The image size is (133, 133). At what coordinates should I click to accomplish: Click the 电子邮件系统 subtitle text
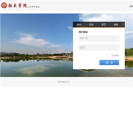click(x=34, y=7)
